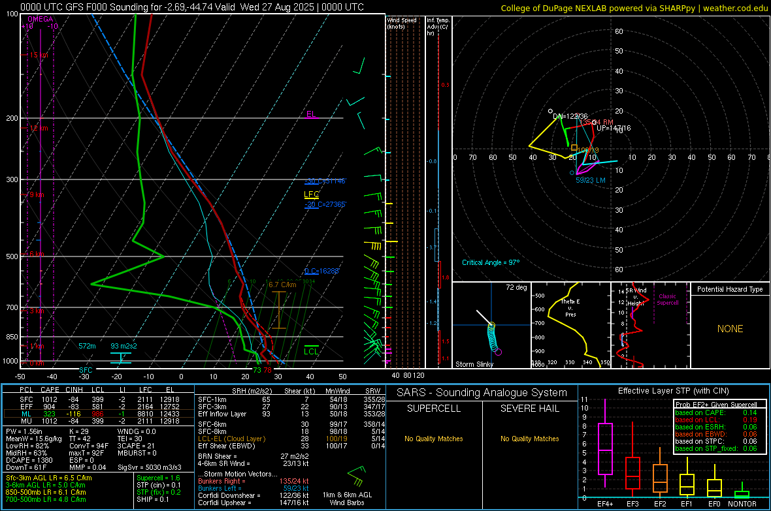Select the "DN=122/36" hodograph label
Viewport: 771px width, 511px height.
pyautogui.click(x=570, y=116)
